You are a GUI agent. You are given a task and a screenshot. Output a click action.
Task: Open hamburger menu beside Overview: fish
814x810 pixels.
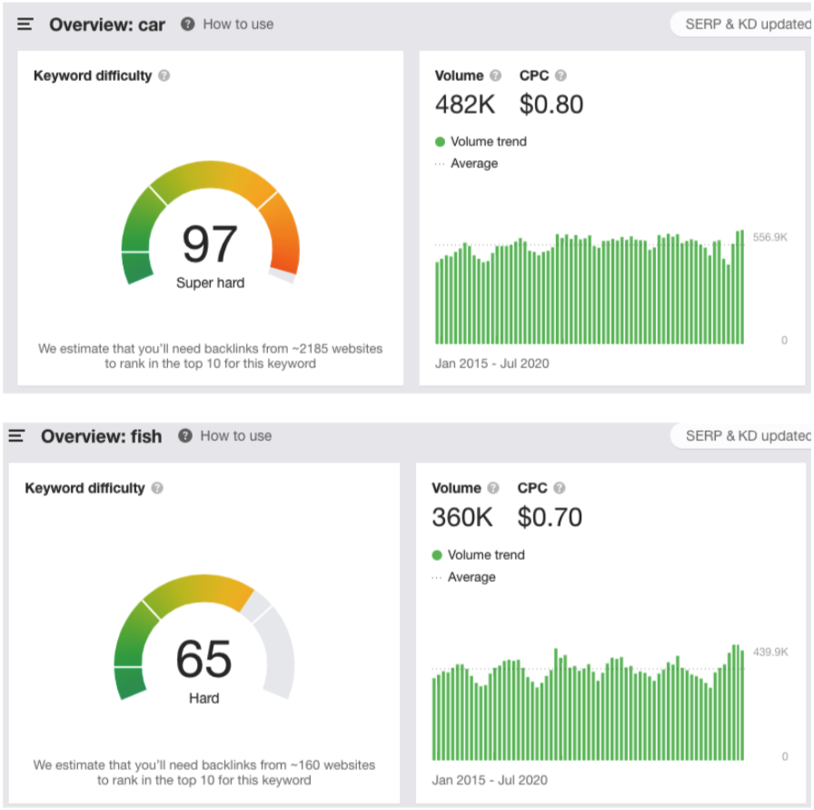click(16, 436)
